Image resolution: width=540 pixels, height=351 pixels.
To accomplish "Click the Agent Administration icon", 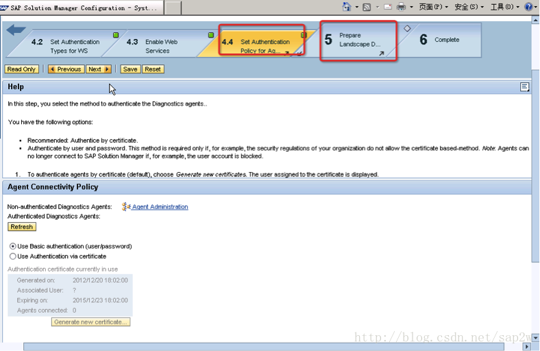I will [x=126, y=206].
